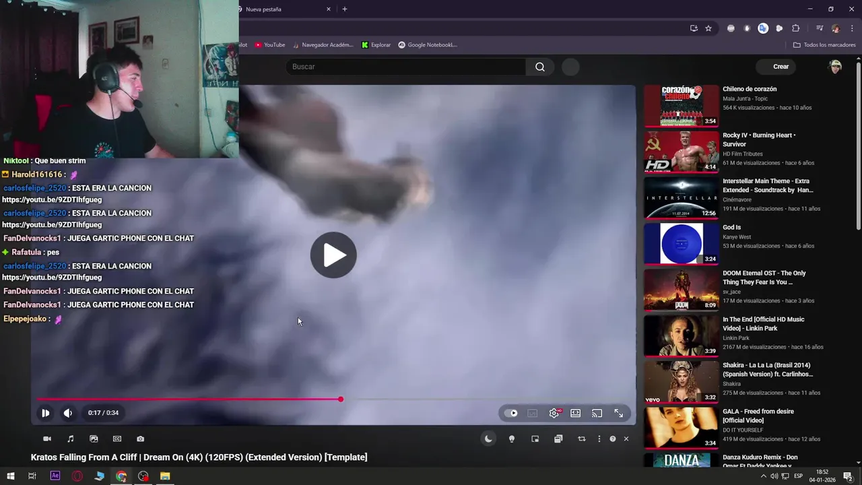Screen dimensions: 862x485
Task: Launch After Effects from the taskbar
Action: click(55, 476)
